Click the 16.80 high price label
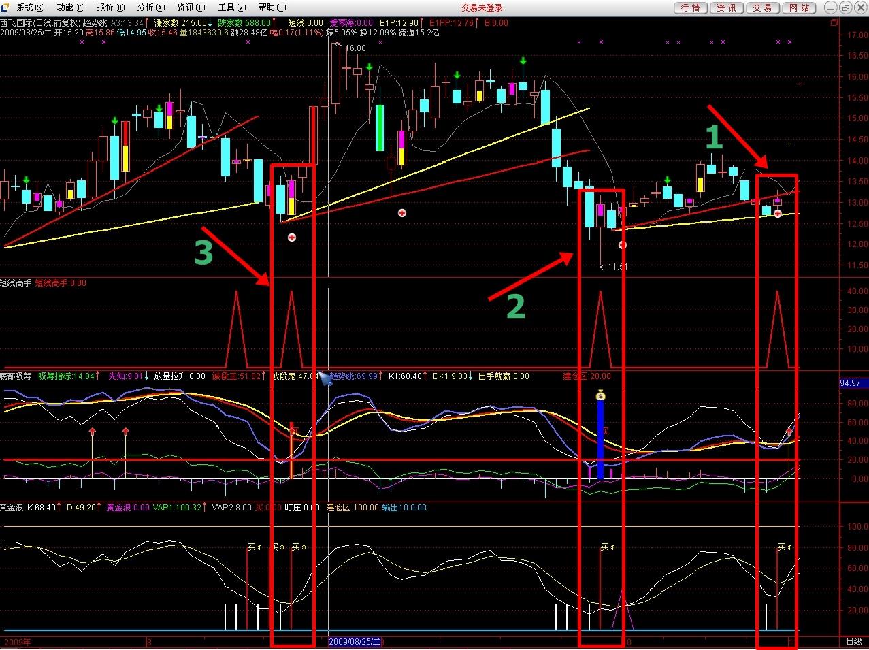This screenshot has height=650, width=869. (x=355, y=48)
